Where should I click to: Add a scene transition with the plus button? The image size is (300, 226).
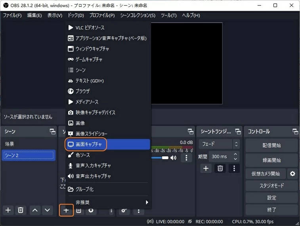(x=206, y=168)
